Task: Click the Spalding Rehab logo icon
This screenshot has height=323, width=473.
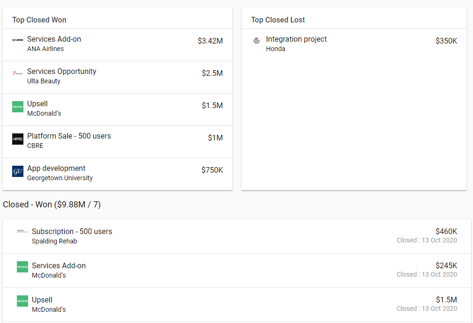Action: (x=22, y=231)
